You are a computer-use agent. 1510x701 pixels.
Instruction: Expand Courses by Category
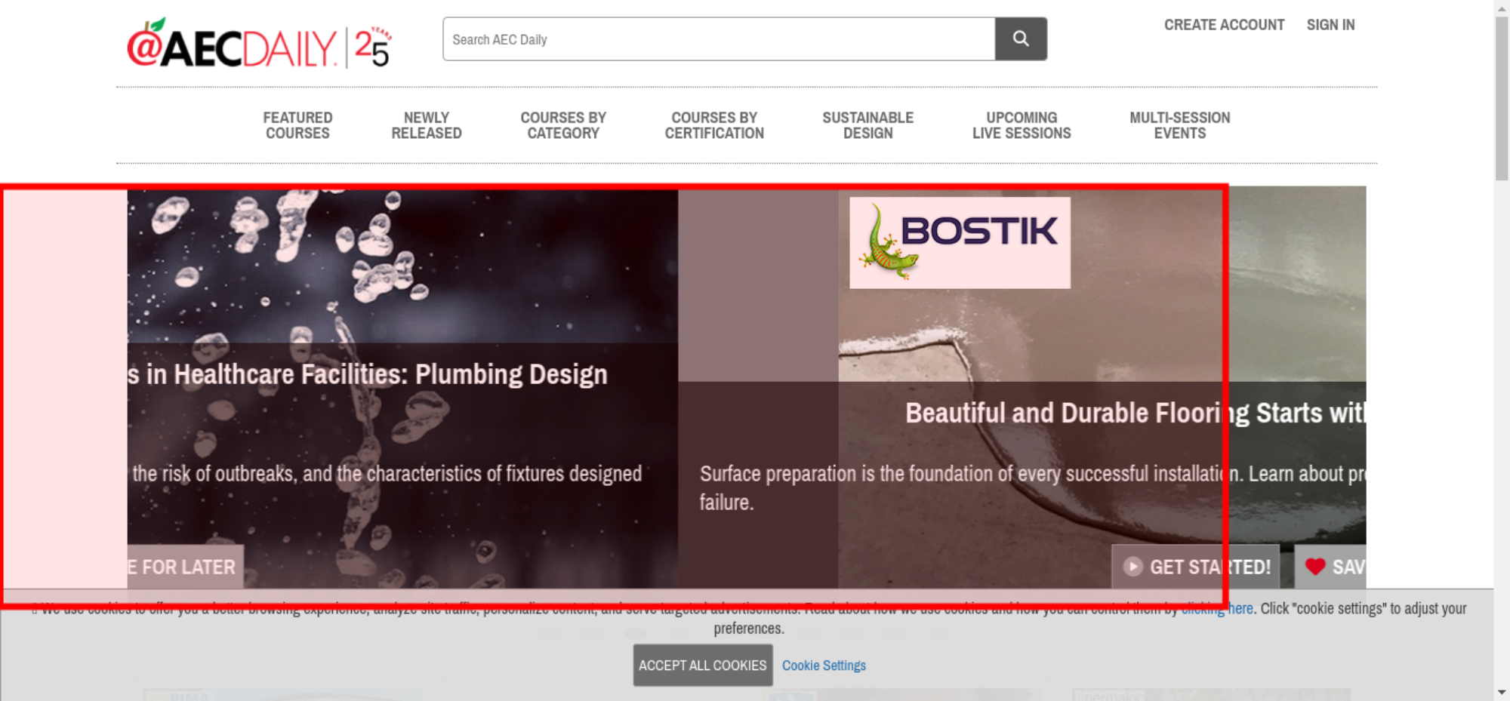point(562,125)
